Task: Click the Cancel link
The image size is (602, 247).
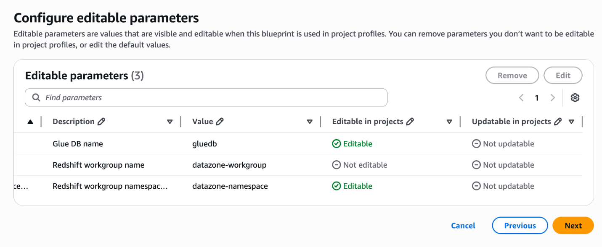Action: click(x=463, y=226)
